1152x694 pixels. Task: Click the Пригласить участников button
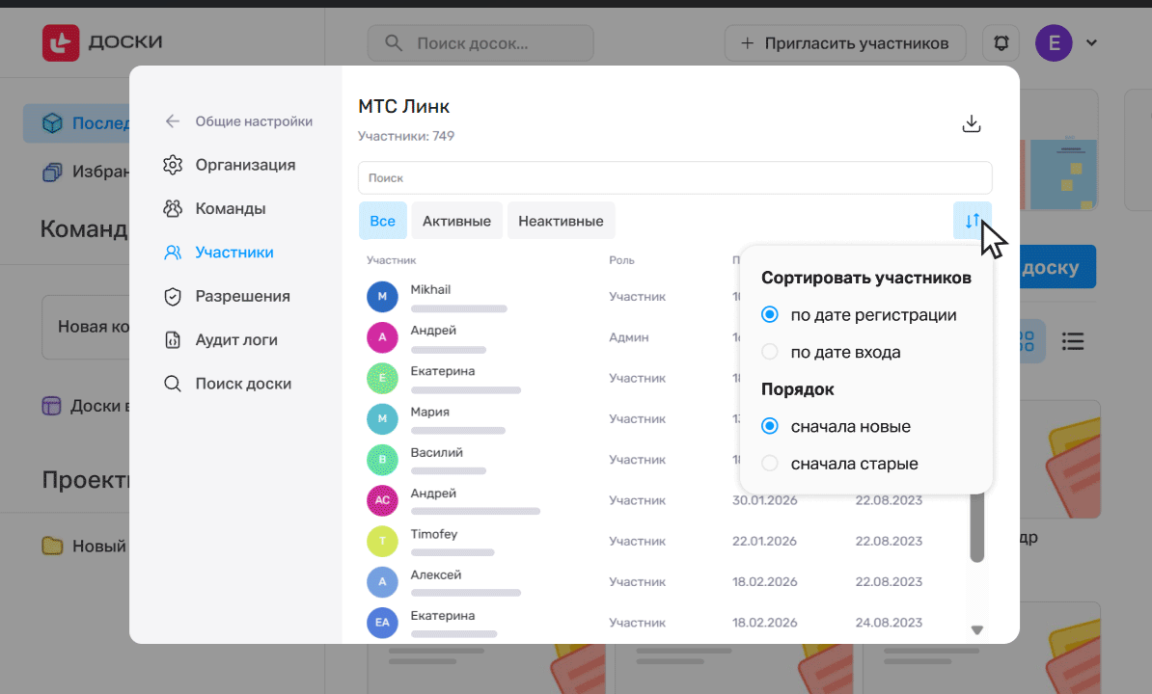pos(845,43)
